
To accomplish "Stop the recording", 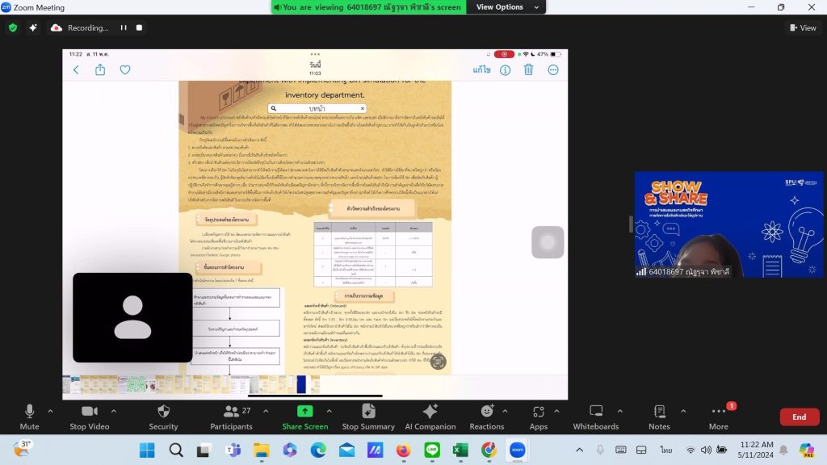I will (139, 28).
